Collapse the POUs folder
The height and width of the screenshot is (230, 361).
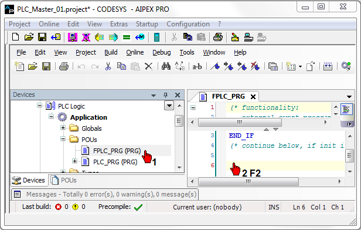click(x=63, y=138)
